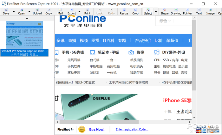Open the 直播 navigation tab
This screenshot has width=222, height=135.
(x=72, y=40)
